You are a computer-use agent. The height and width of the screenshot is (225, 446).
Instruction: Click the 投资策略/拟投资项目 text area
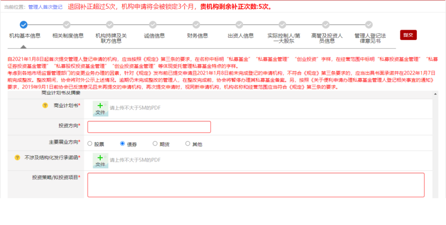(x=256, y=185)
